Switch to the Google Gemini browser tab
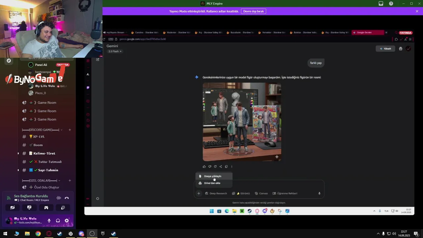 coord(368,33)
